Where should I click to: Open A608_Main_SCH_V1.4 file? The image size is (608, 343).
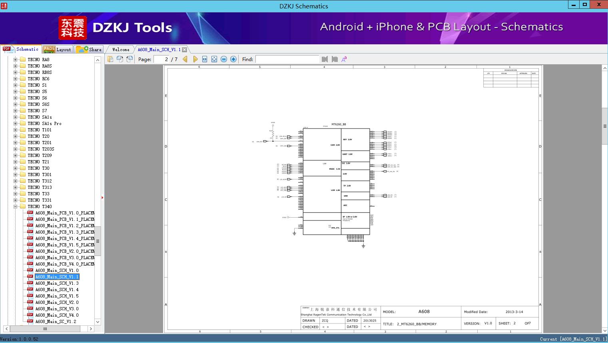click(57, 289)
